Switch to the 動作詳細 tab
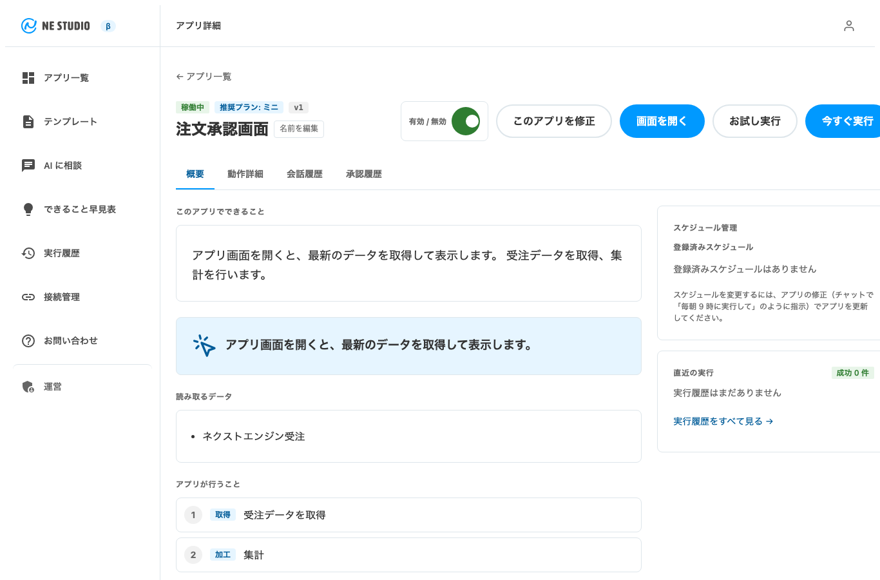 pyautogui.click(x=245, y=174)
